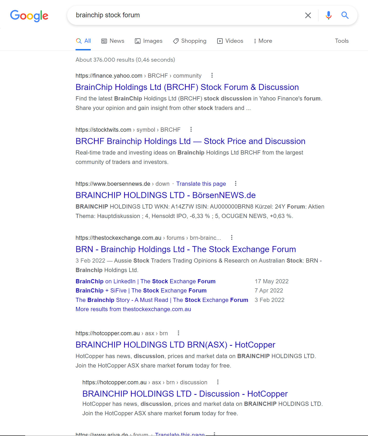The image size is (368, 436).
Task: Start voice search with microphone icon
Action: [x=328, y=15]
